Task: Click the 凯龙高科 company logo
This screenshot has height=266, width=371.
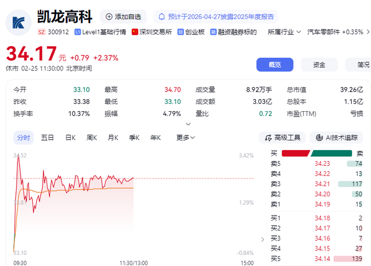Action: (19, 22)
